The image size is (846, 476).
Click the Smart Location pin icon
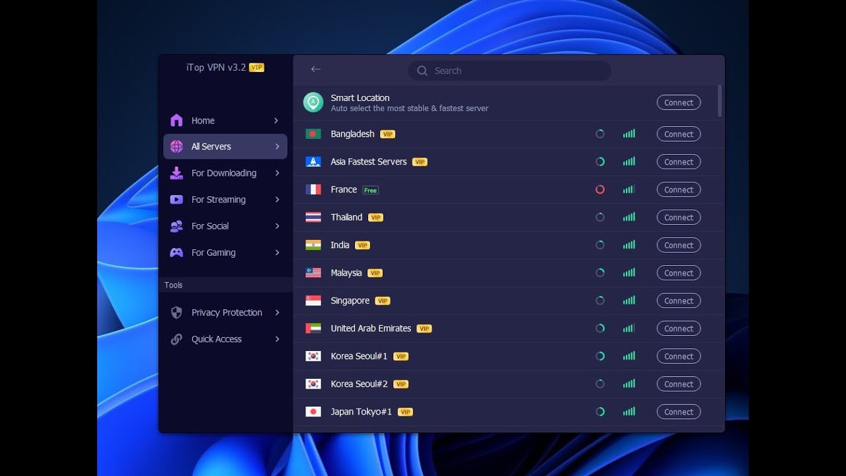(x=313, y=102)
